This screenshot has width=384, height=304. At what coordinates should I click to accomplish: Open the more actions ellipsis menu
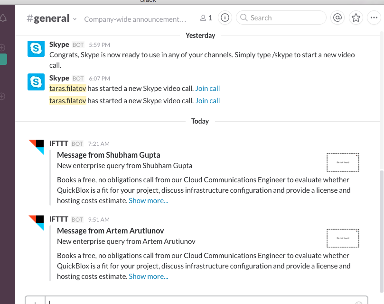[x=374, y=18]
